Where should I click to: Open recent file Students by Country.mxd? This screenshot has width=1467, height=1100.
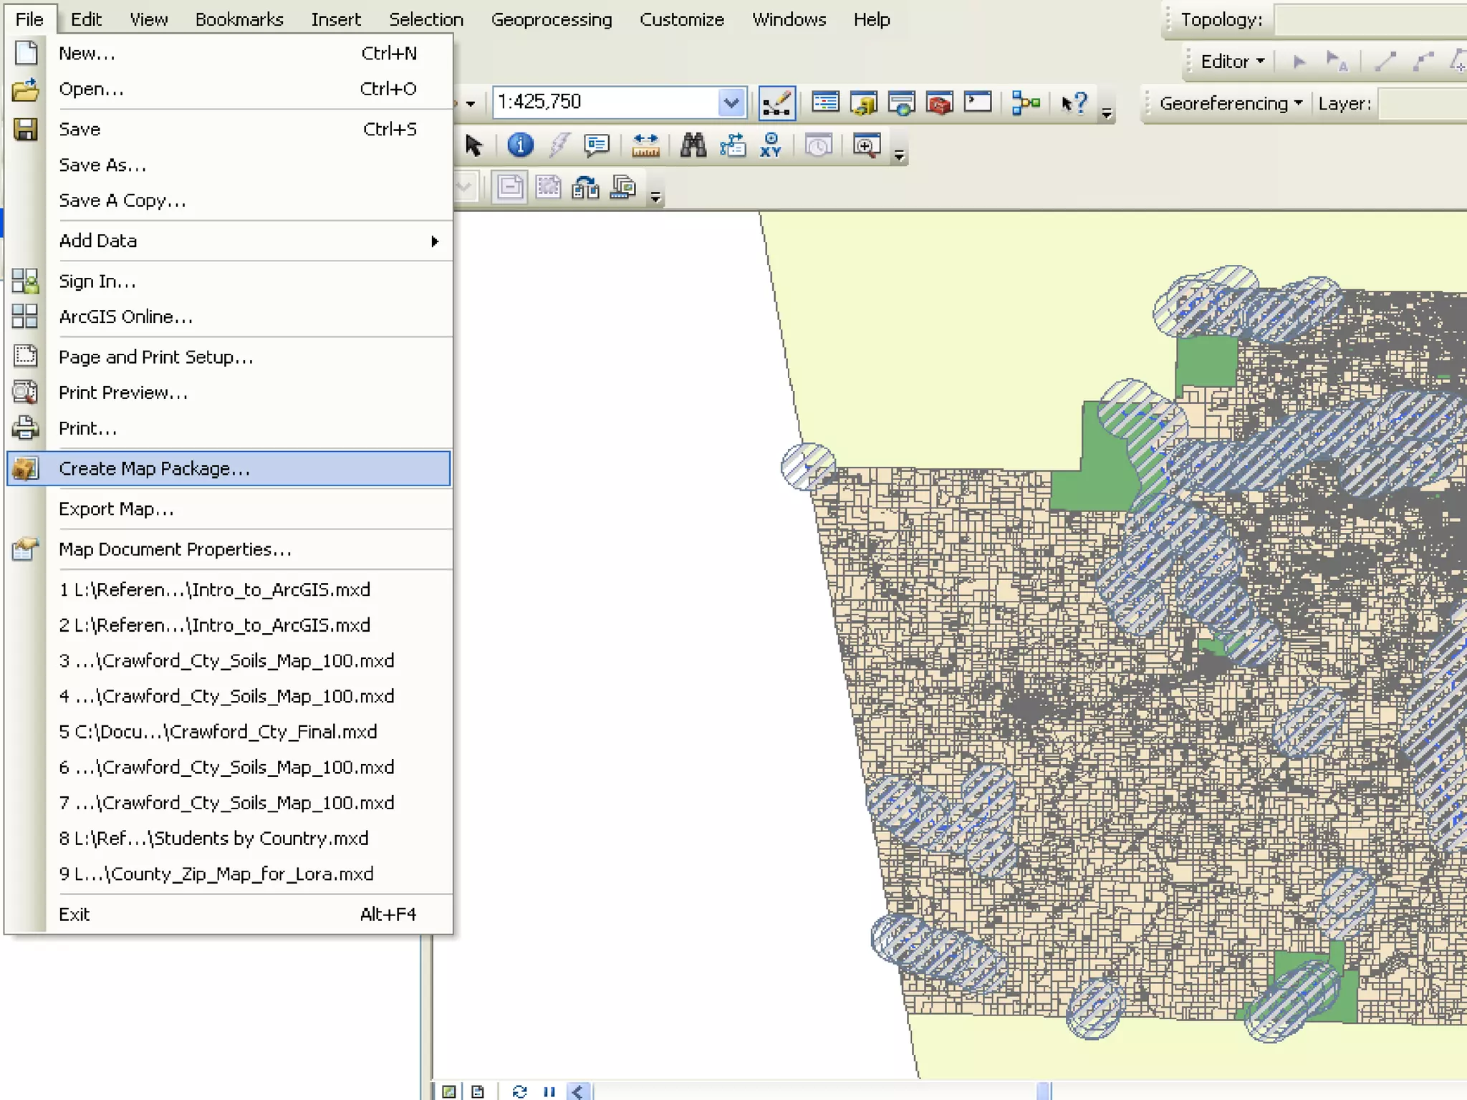click(213, 838)
